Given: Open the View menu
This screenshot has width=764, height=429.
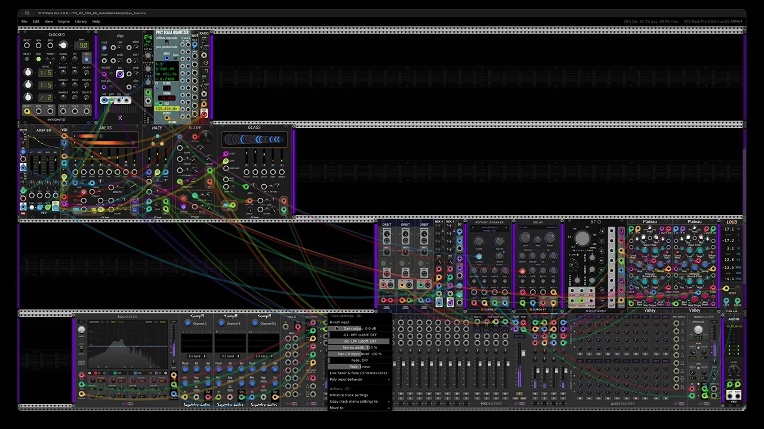Looking at the screenshot, I should pos(49,21).
